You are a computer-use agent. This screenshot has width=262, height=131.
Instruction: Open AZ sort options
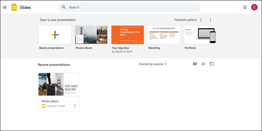coord(203,64)
